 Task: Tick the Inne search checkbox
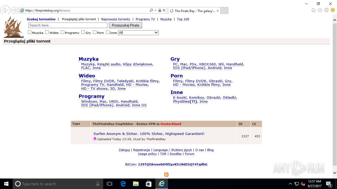[108, 32]
